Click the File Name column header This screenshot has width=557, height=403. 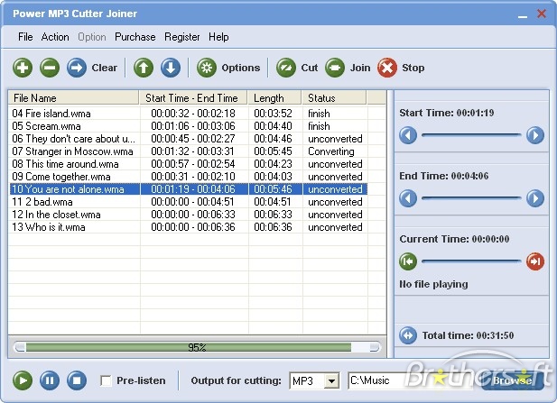pyautogui.click(x=73, y=97)
